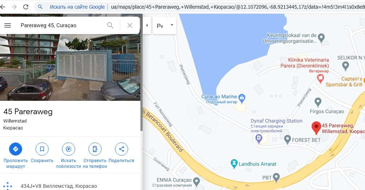Screen dimensions: 365x190
Task: Open the language dropdown arrow
Action: [x=172, y=25]
